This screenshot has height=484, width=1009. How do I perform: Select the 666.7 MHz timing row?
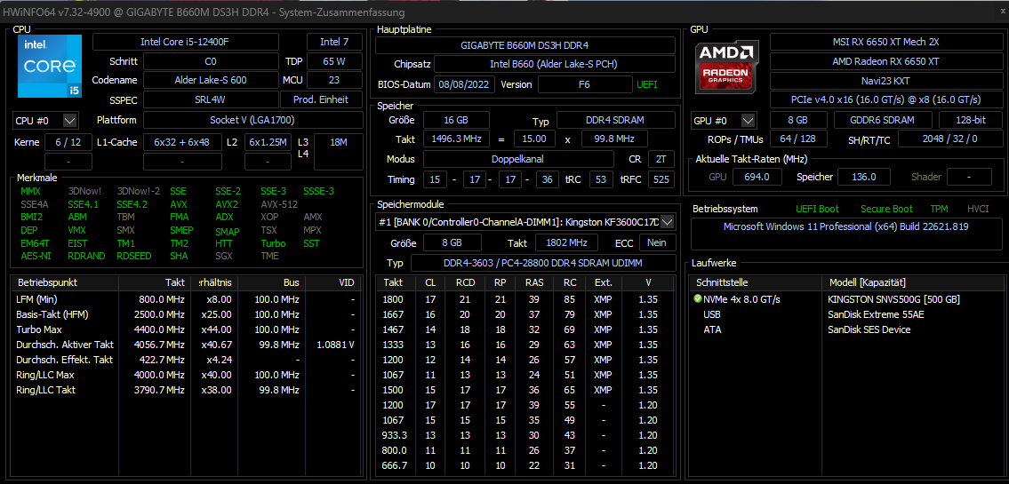[x=525, y=465]
